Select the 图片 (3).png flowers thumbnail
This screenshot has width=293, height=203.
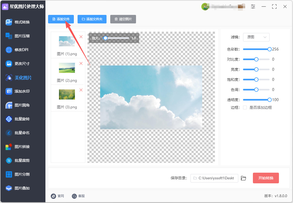point(67,94)
